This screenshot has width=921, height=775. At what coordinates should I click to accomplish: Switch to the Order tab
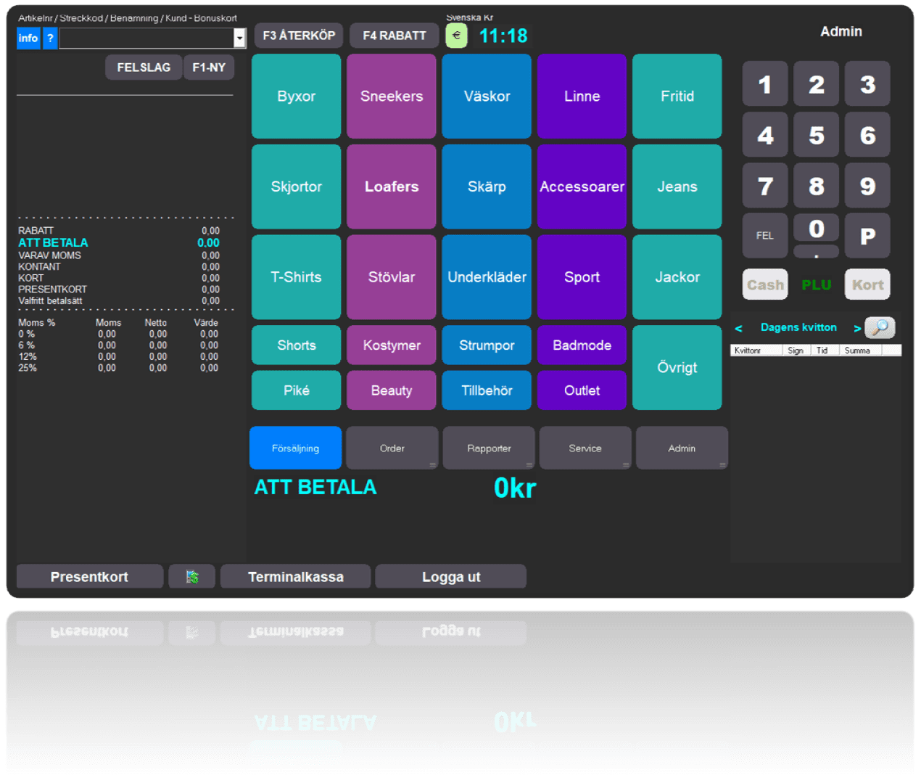coord(392,448)
